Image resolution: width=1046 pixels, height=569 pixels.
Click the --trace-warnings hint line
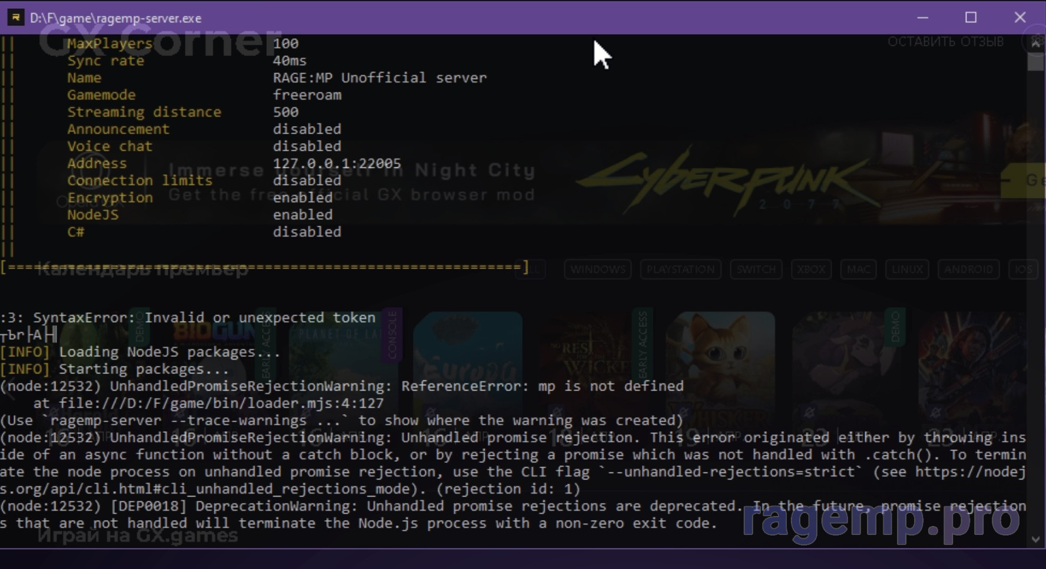pos(342,420)
